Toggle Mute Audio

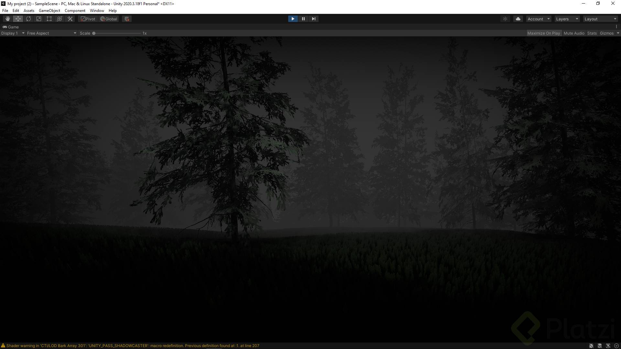click(x=574, y=33)
